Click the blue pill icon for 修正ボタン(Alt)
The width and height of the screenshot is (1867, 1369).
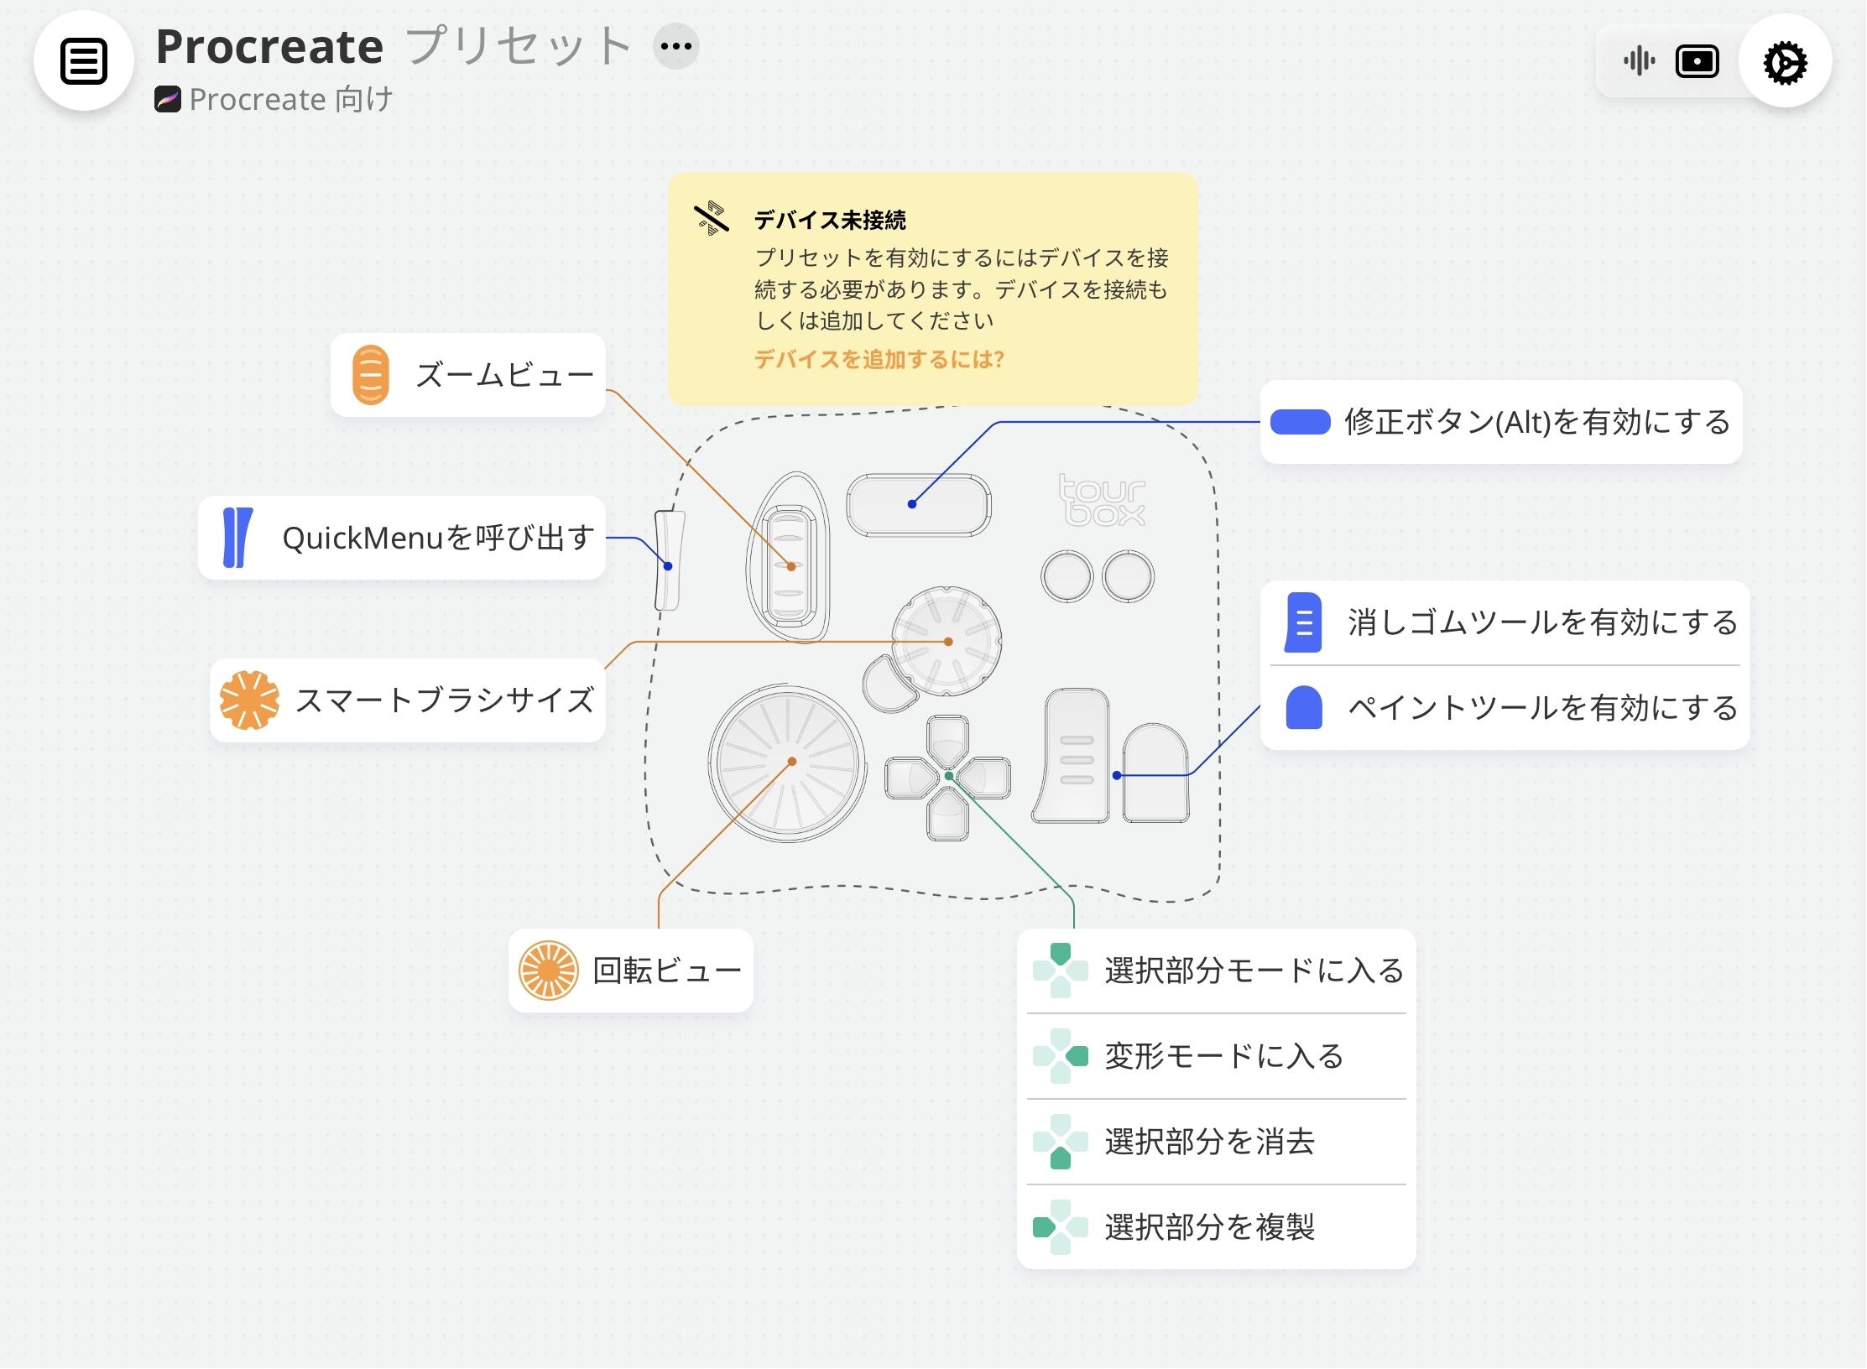point(1300,422)
